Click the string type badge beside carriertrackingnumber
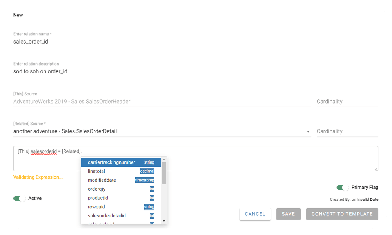 [149, 162]
